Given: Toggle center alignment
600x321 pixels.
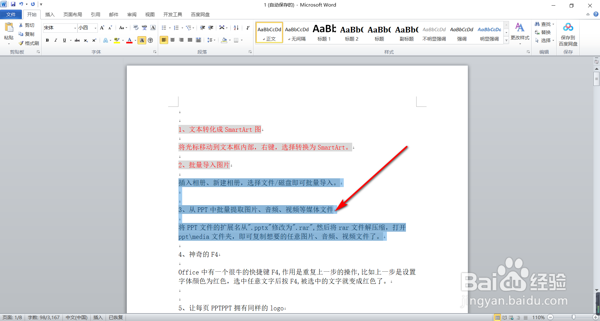Looking at the screenshot, I should tap(172, 40).
